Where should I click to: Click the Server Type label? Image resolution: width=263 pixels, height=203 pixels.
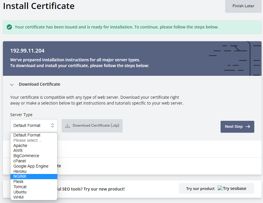[x=21, y=115]
